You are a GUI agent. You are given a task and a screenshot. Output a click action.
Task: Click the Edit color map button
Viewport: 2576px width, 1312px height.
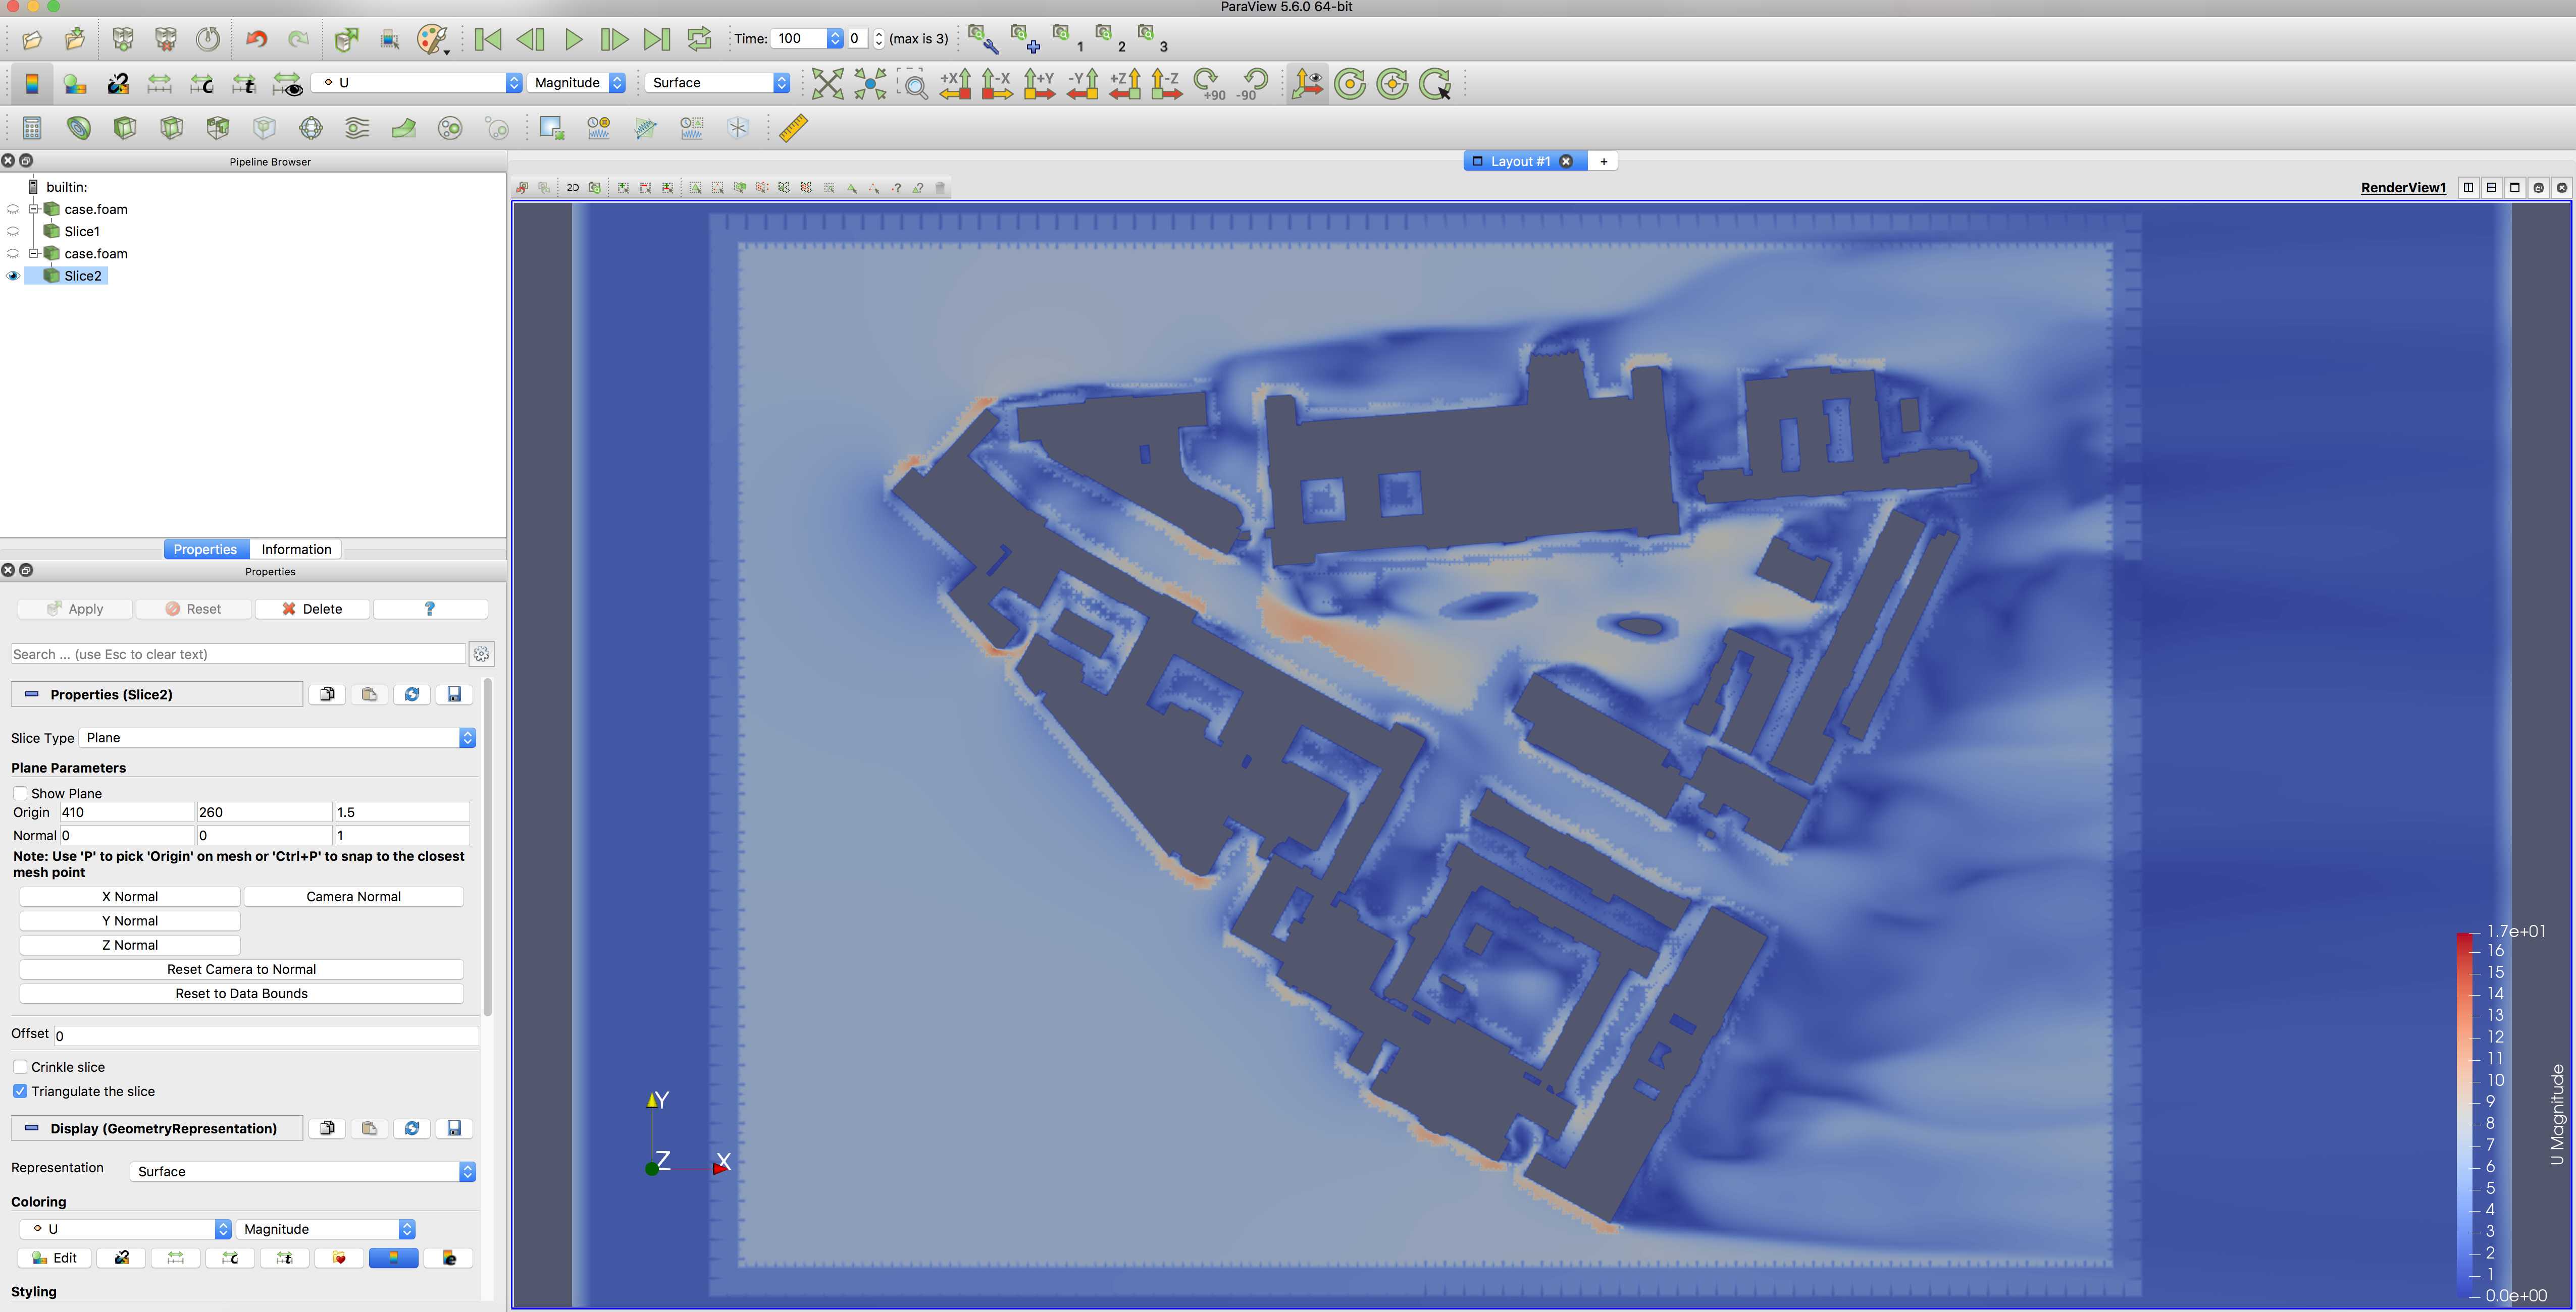point(55,1258)
